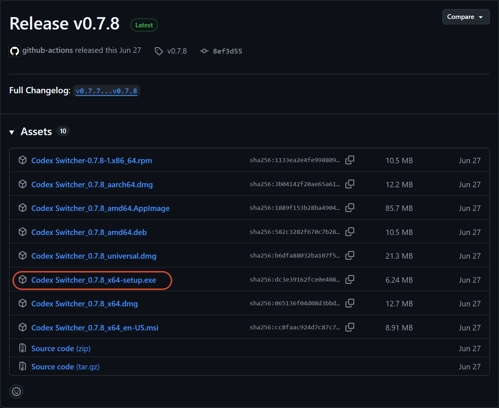Click hash text sha256:582c3282f670c7b28…
Screen dimensions: 499x408
(x=295, y=232)
